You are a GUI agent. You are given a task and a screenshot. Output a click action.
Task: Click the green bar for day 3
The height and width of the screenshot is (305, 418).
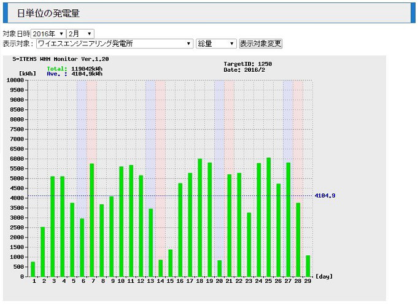click(x=53, y=226)
